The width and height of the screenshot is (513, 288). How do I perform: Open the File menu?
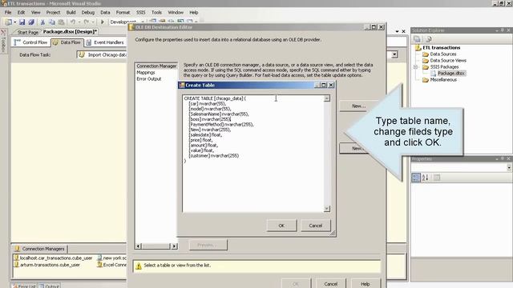[x=8, y=13]
